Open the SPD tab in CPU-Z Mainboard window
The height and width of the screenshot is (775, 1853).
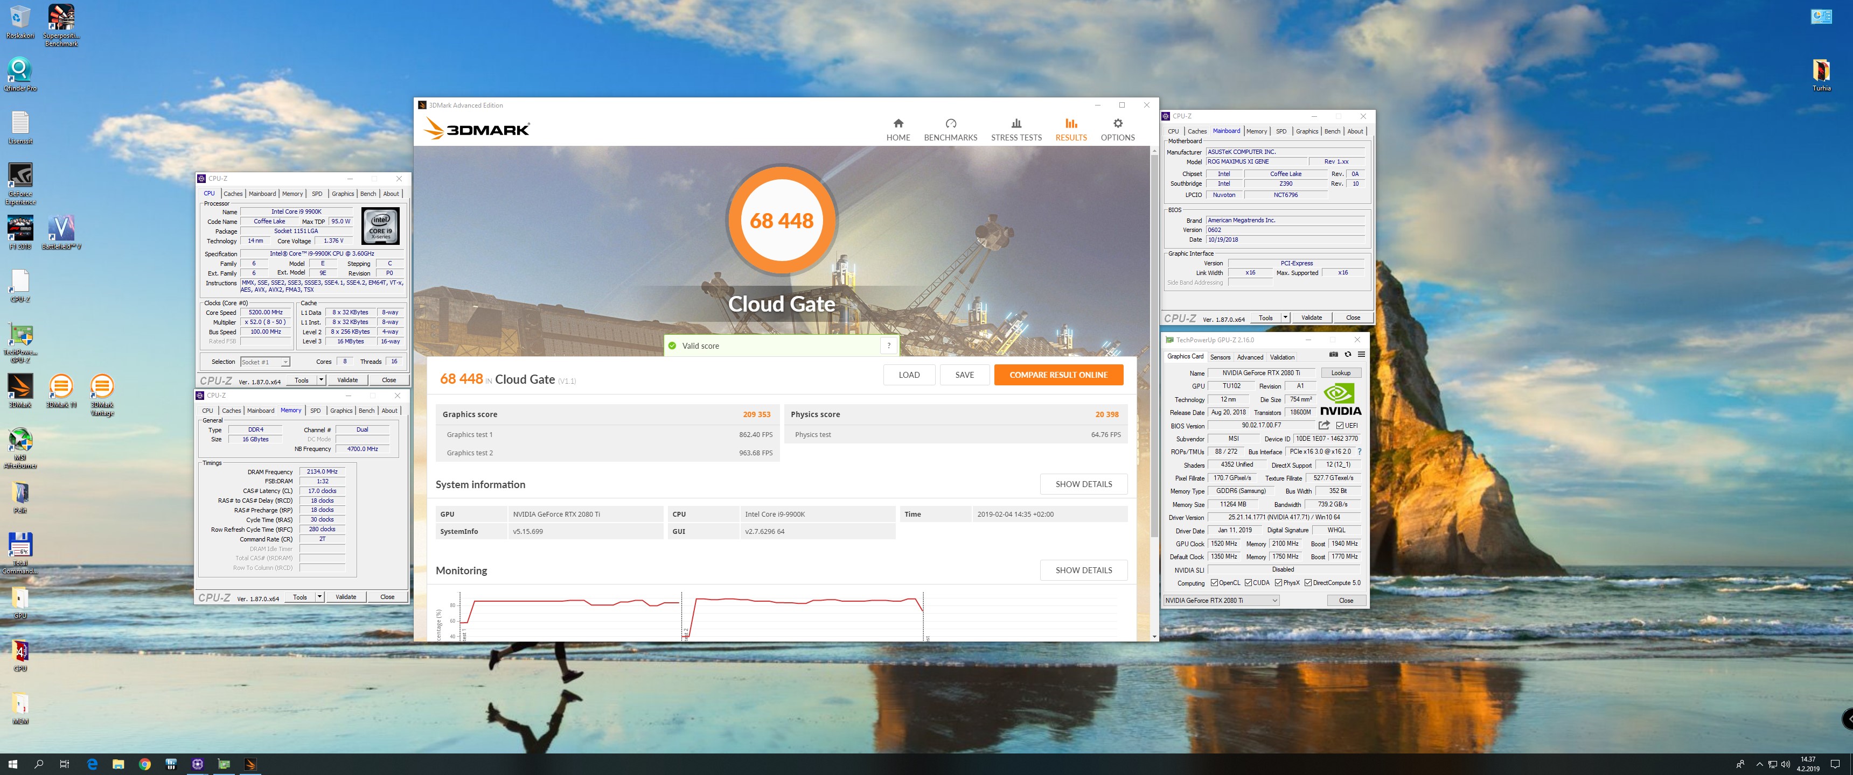pyautogui.click(x=1280, y=131)
